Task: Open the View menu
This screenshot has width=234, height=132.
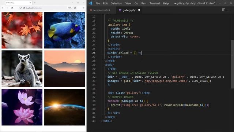Action: coord(128,3)
